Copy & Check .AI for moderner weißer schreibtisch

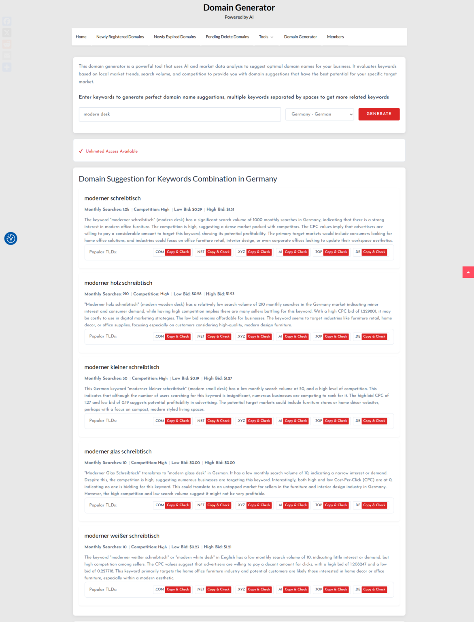click(x=295, y=590)
